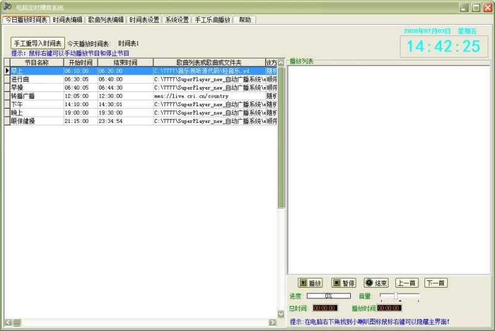This screenshot has width=495, height=331.
Task: Open the 系统设置 tab
Action: pyautogui.click(x=177, y=20)
